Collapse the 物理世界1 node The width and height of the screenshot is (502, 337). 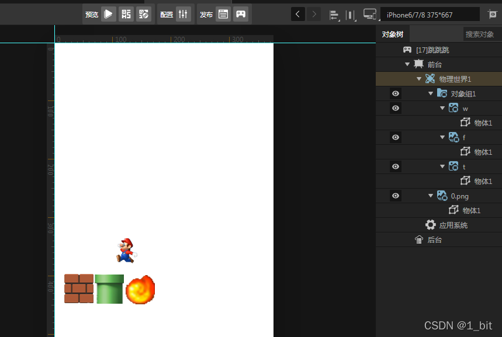pos(419,79)
